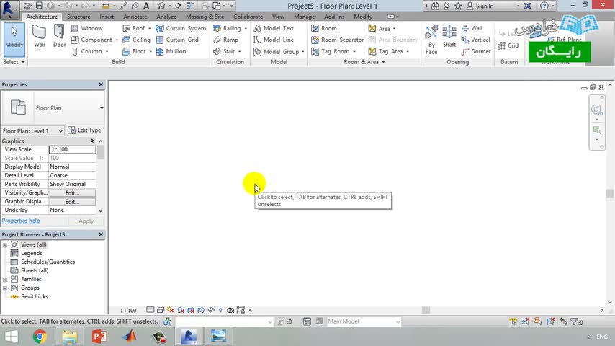The width and height of the screenshot is (615, 346).
Task: Select the Roof tool
Action: pos(134,28)
